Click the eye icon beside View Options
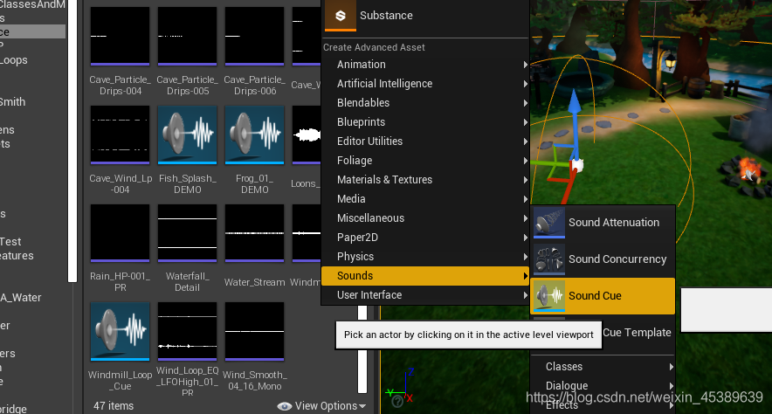This screenshot has width=772, height=414. (x=284, y=406)
